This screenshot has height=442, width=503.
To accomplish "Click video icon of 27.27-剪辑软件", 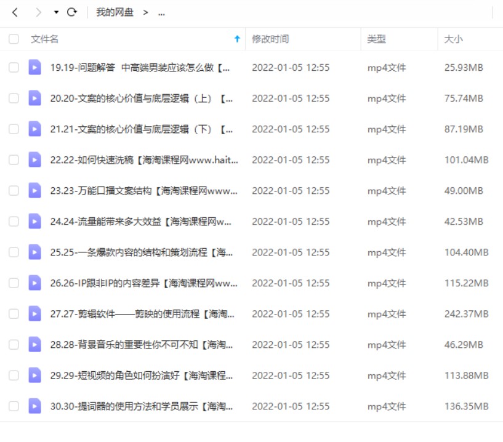I will [x=34, y=314].
